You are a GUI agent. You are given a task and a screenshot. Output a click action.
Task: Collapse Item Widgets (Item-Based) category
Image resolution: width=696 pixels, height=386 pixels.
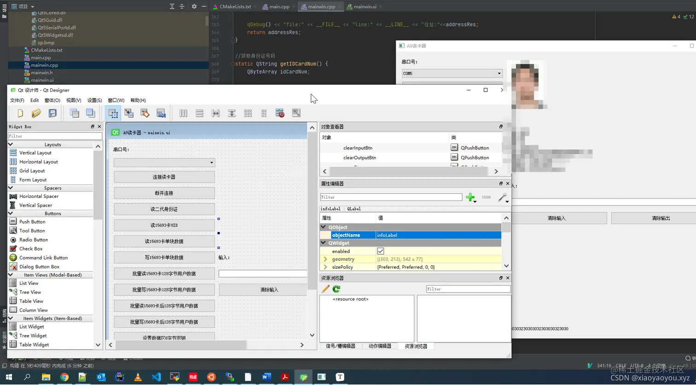(11, 318)
